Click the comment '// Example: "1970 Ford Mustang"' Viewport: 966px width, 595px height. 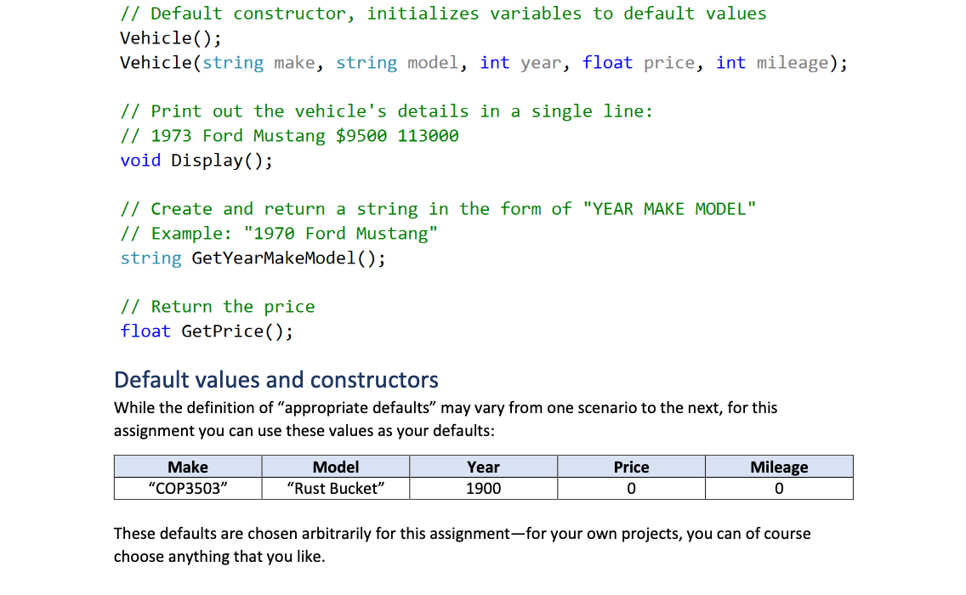(x=279, y=234)
